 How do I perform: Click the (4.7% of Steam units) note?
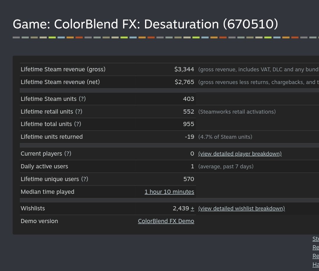(x=225, y=137)
